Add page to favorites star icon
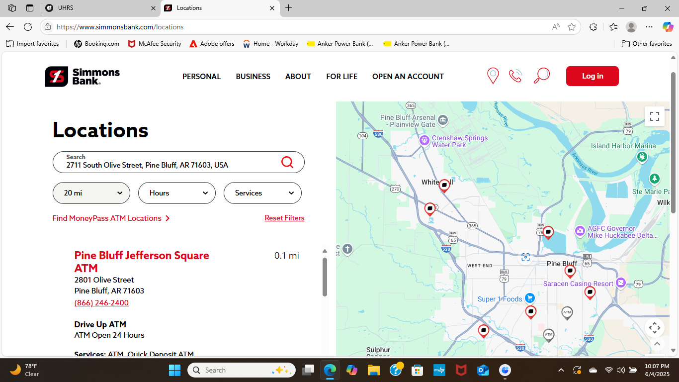This screenshot has height=382, width=679. tap(572, 27)
